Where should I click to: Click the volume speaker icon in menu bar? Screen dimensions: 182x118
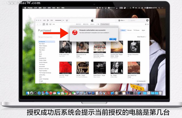[x=136, y=8]
